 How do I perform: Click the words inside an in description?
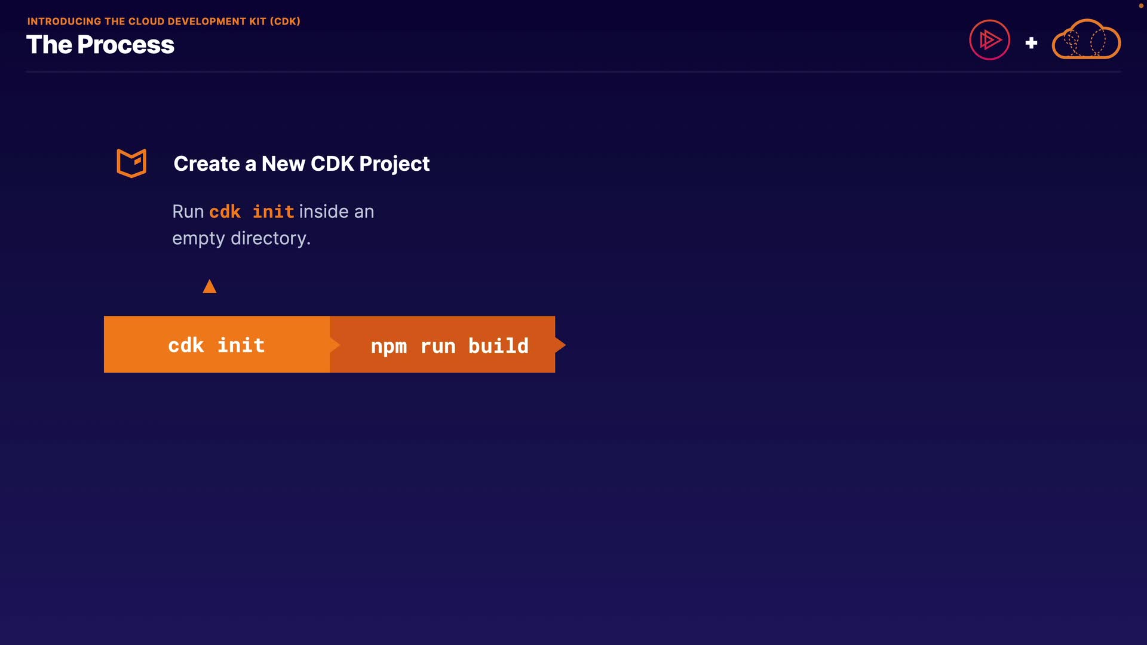click(x=336, y=211)
